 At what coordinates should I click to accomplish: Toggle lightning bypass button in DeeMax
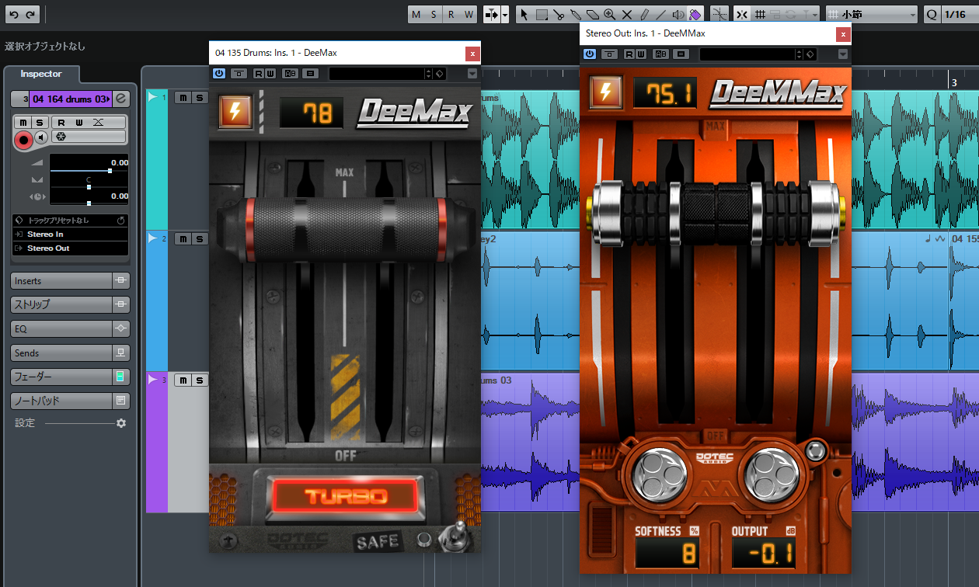(x=234, y=112)
